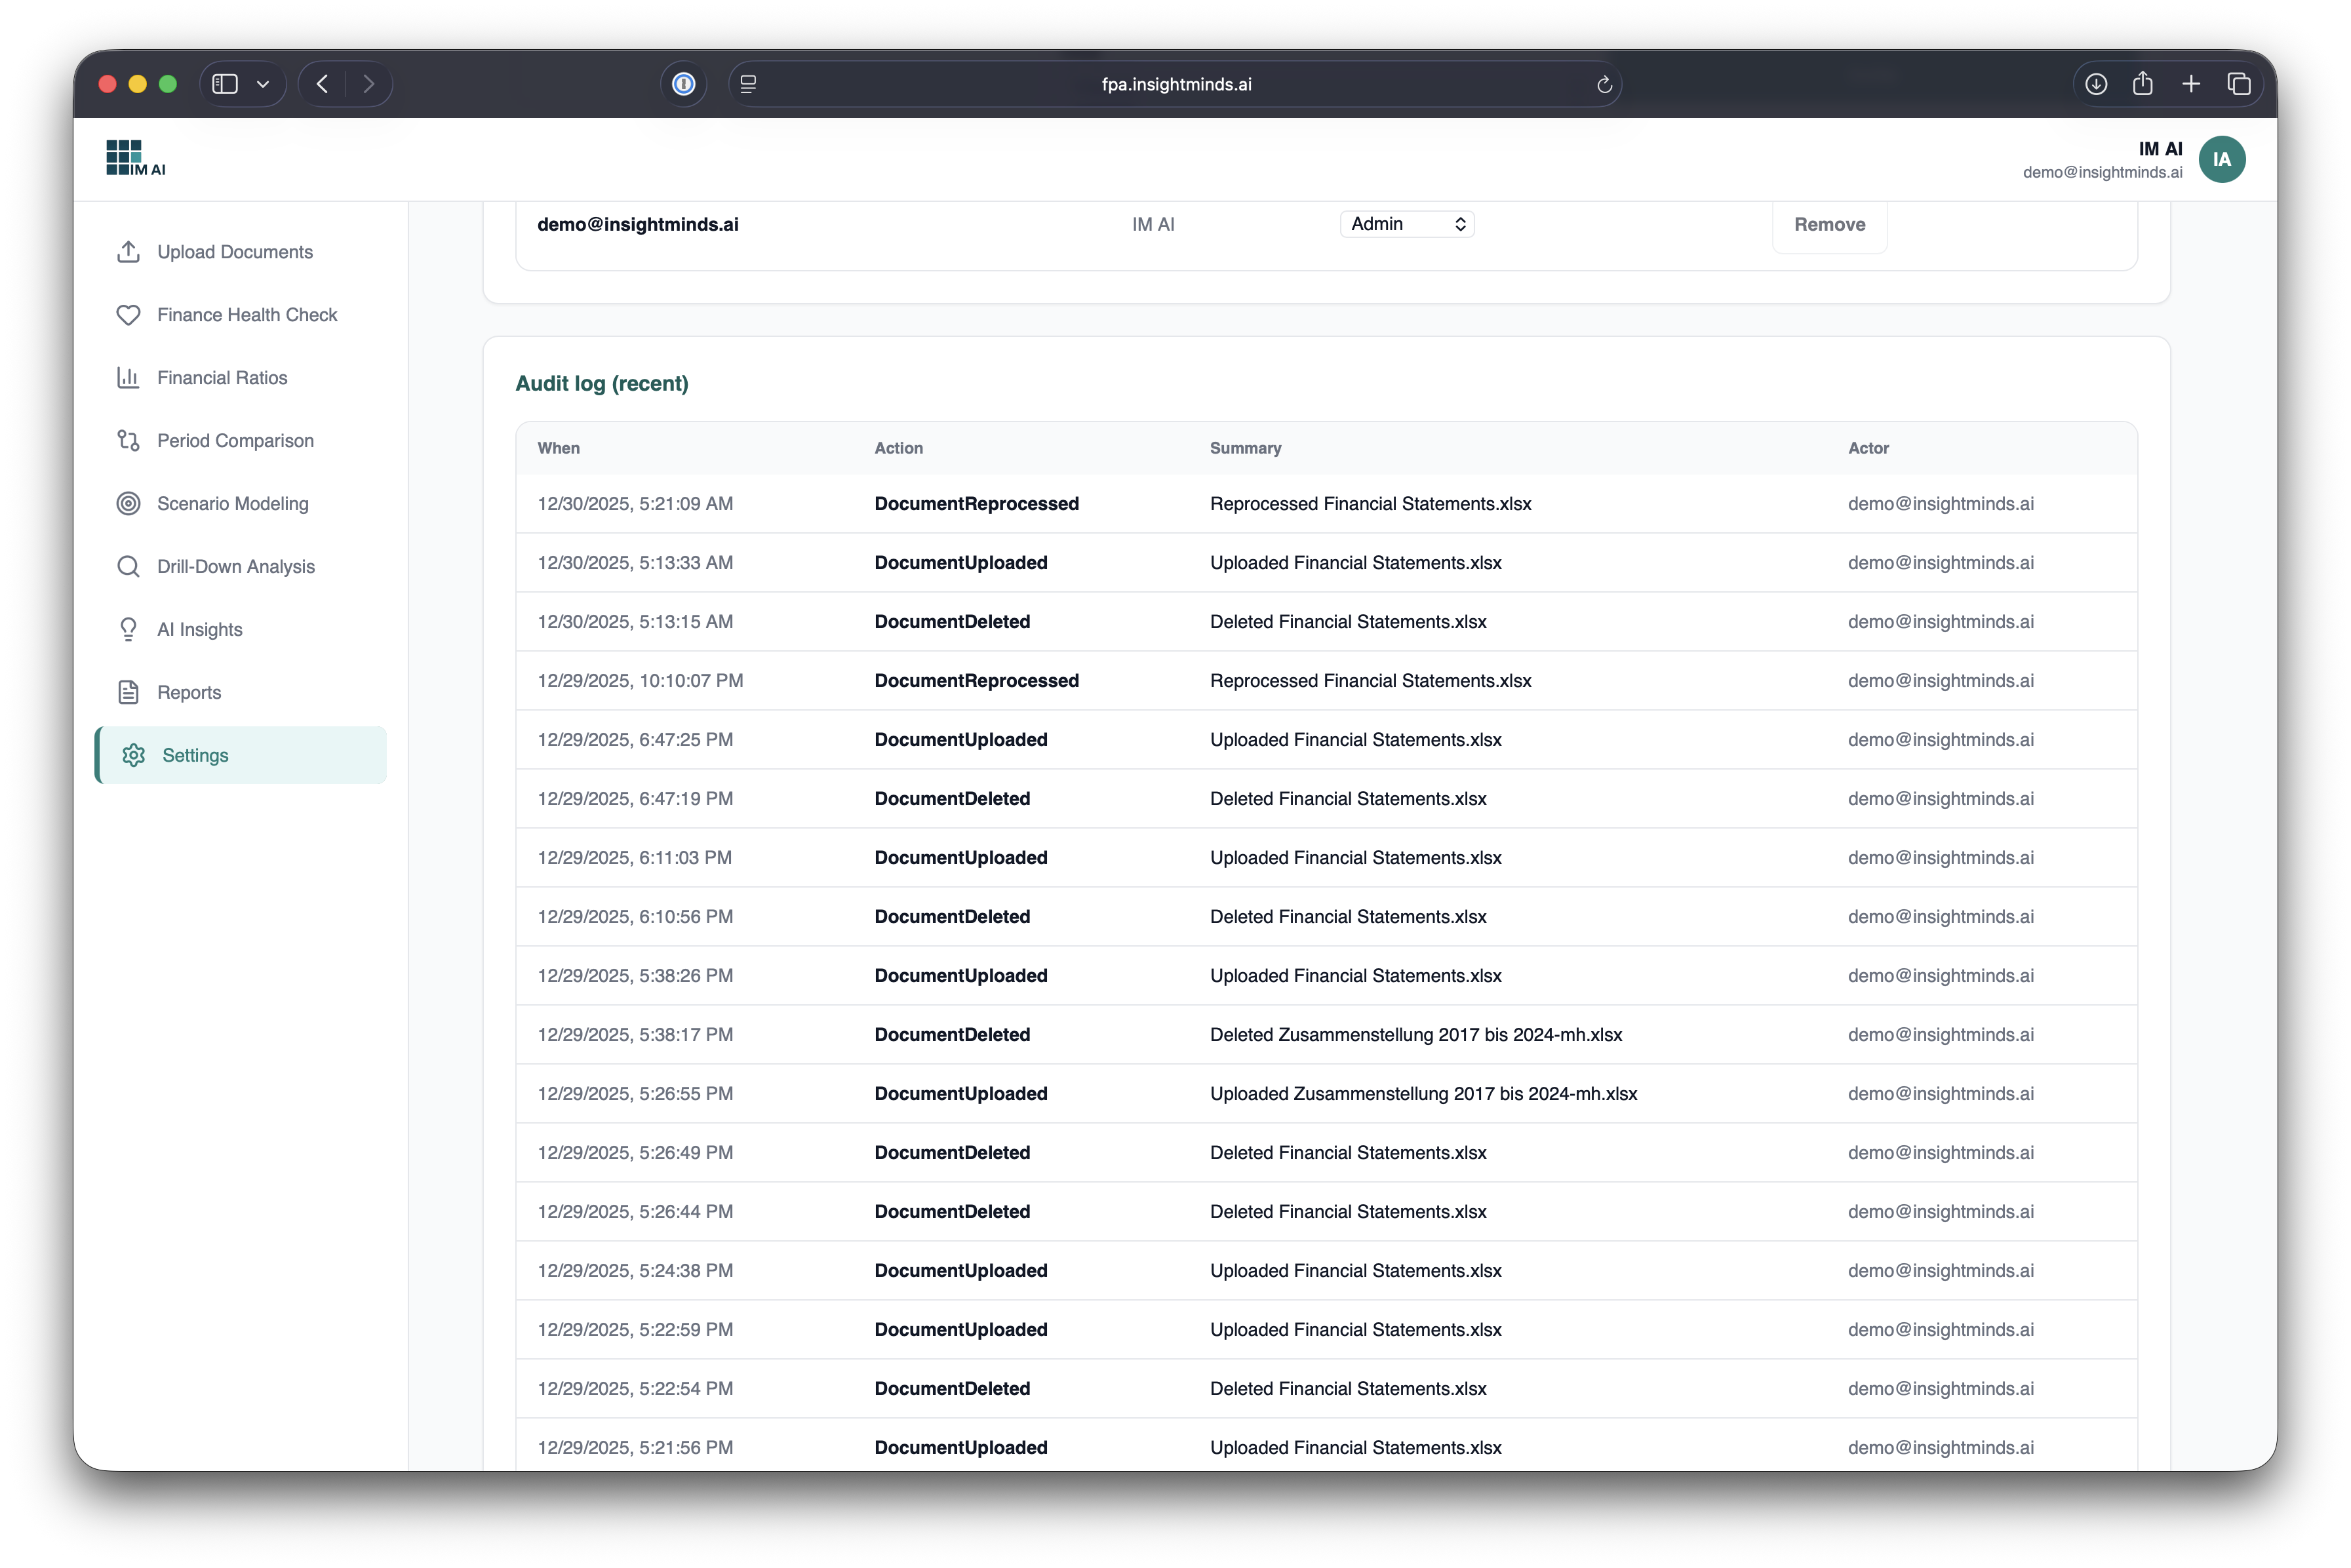Open Safari downloads icon
2351x1568 pixels.
2096,85
